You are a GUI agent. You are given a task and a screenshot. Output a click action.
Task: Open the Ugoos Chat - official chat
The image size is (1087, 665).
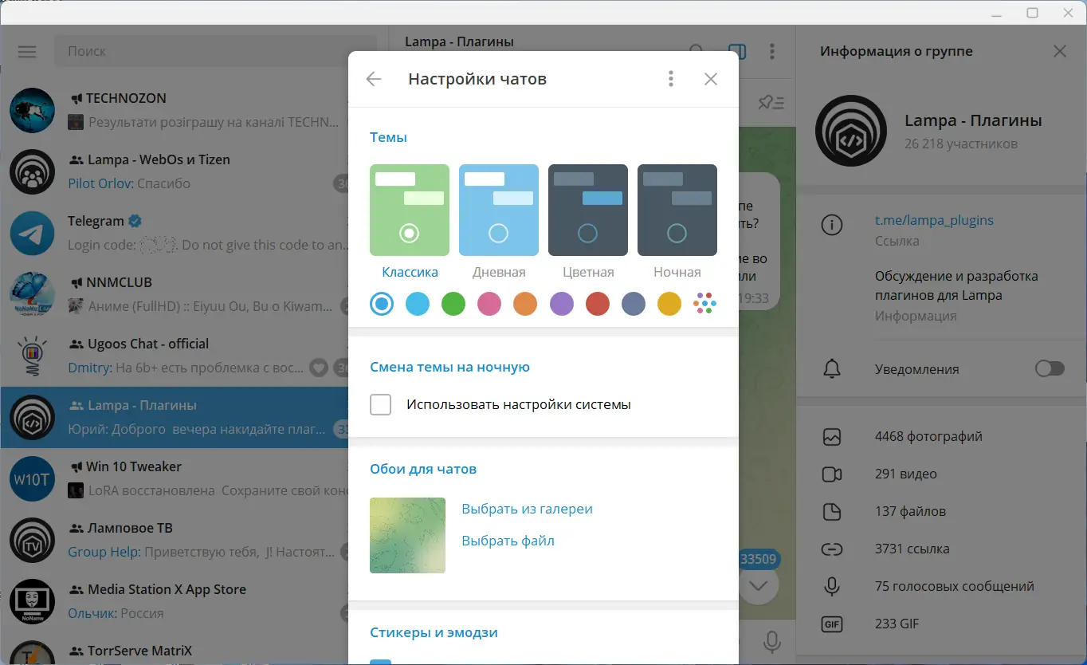pos(174,356)
